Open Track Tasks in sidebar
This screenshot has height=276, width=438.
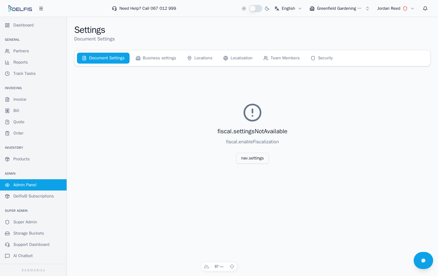coord(24,74)
